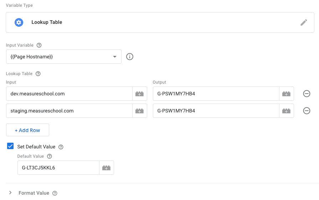The image size is (319, 200).
Task: Uncheck the Set Default Value checkbox
Action: 10,146
